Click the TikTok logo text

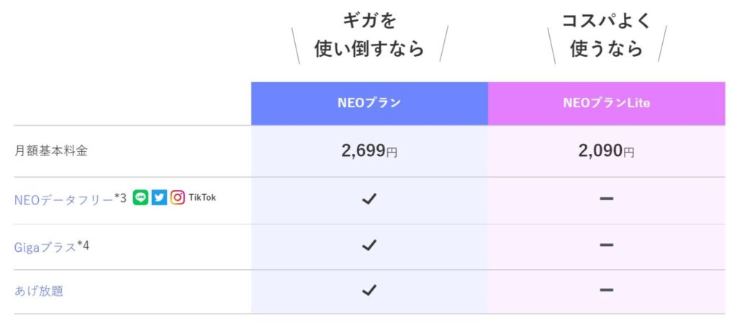coord(202,198)
